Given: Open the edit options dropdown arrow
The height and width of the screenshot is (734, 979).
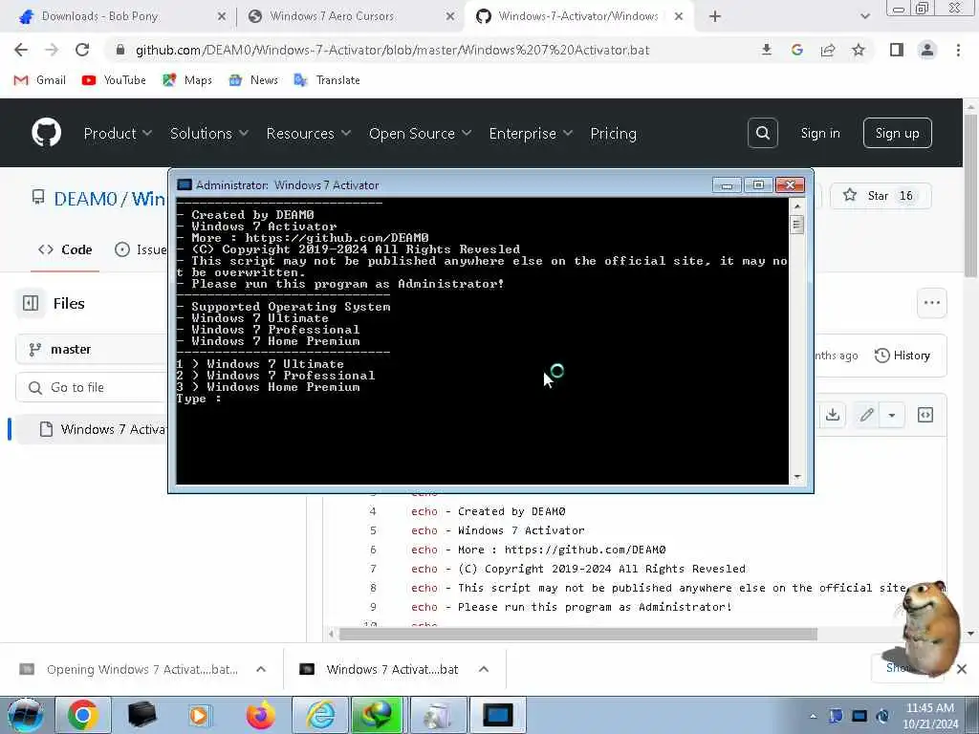Looking at the screenshot, I should coord(892,415).
